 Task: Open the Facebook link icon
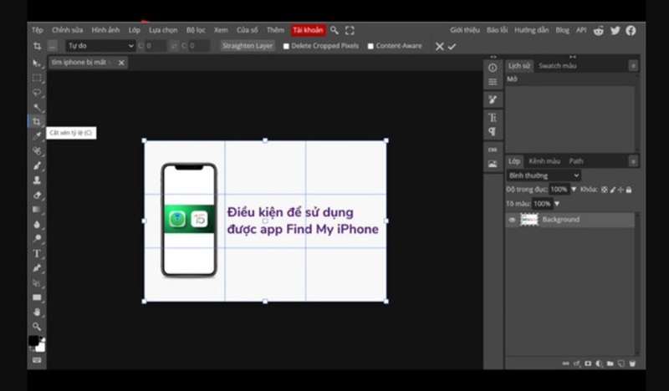click(x=631, y=30)
